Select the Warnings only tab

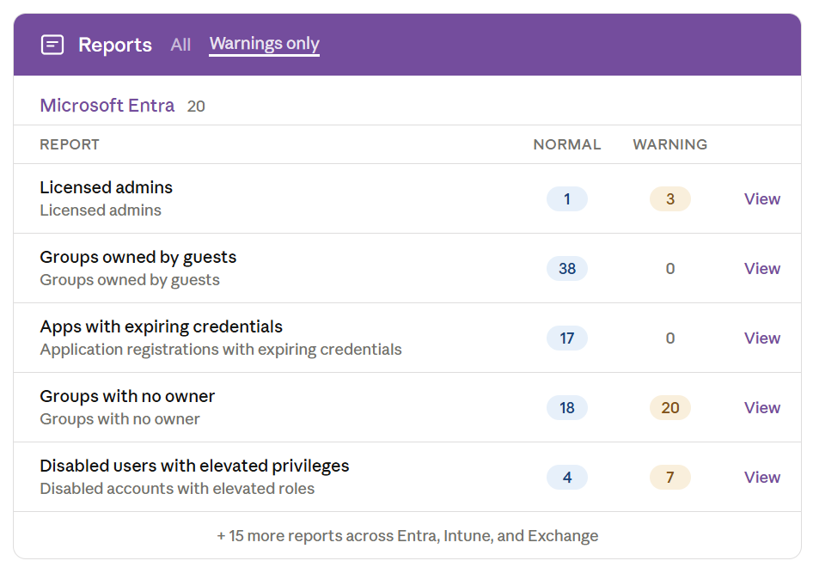[x=264, y=44]
